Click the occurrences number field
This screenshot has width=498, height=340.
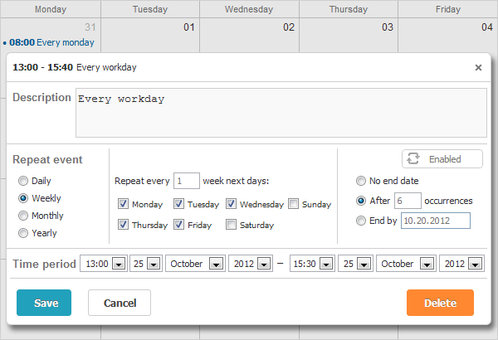pyautogui.click(x=408, y=201)
